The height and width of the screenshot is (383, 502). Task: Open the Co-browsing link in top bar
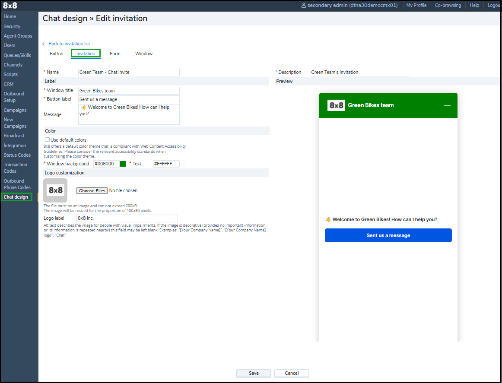point(448,6)
